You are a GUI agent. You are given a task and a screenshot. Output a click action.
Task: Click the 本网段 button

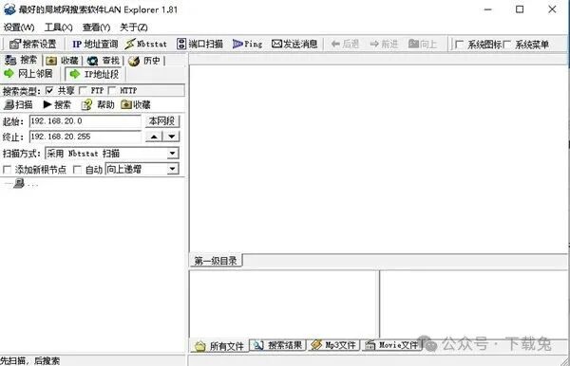[161, 120]
